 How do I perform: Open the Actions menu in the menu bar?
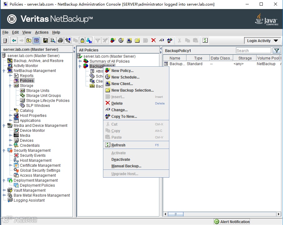click(x=42, y=32)
